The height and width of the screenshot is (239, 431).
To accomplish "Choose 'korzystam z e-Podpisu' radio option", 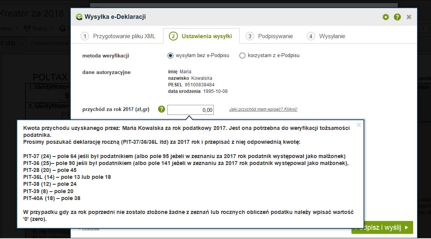I will [x=242, y=56].
